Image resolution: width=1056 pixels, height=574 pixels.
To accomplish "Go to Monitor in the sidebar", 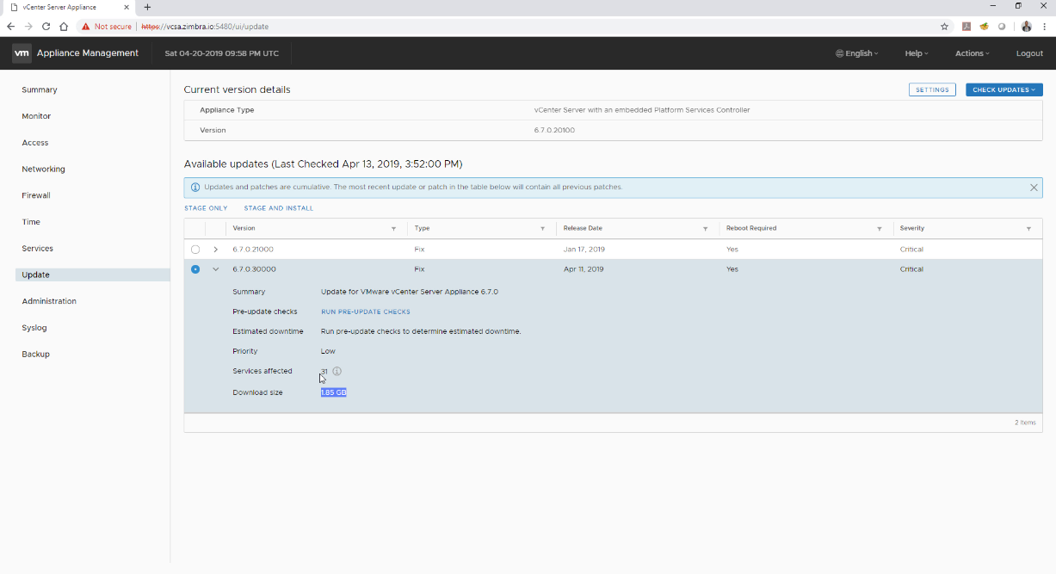I will (x=36, y=116).
